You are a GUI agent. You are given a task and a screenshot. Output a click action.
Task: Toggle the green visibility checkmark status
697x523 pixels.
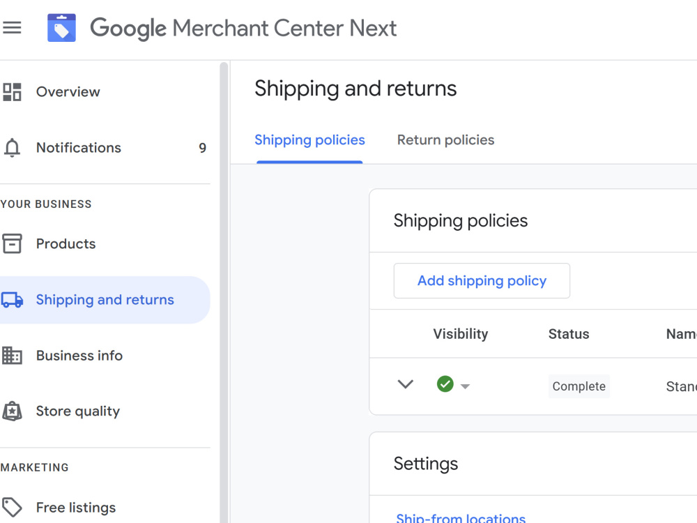pyautogui.click(x=445, y=384)
